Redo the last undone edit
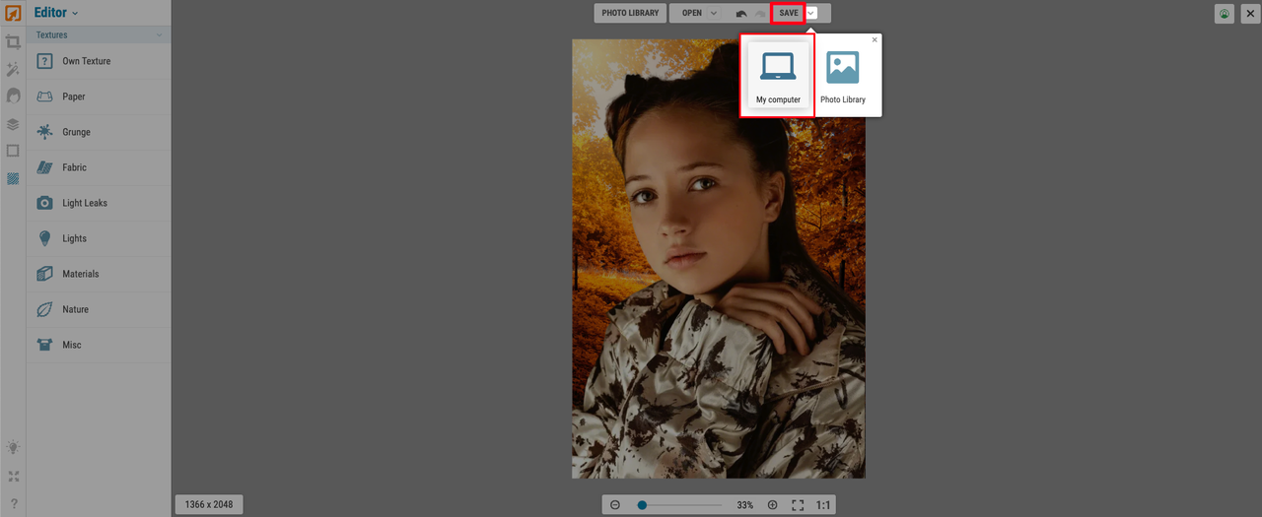This screenshot has width=1262, height=517. click(x=758, y=13)
